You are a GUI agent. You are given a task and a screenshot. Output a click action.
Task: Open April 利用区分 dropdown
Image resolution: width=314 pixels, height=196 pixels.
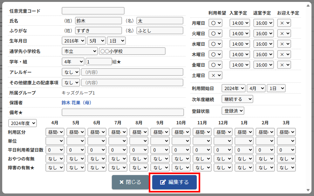coord(55,132)
